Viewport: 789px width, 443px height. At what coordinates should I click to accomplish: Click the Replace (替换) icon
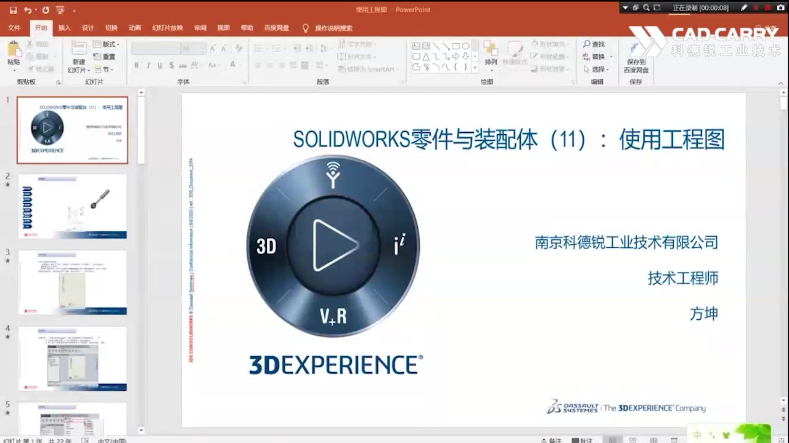[x=594, y=56]
